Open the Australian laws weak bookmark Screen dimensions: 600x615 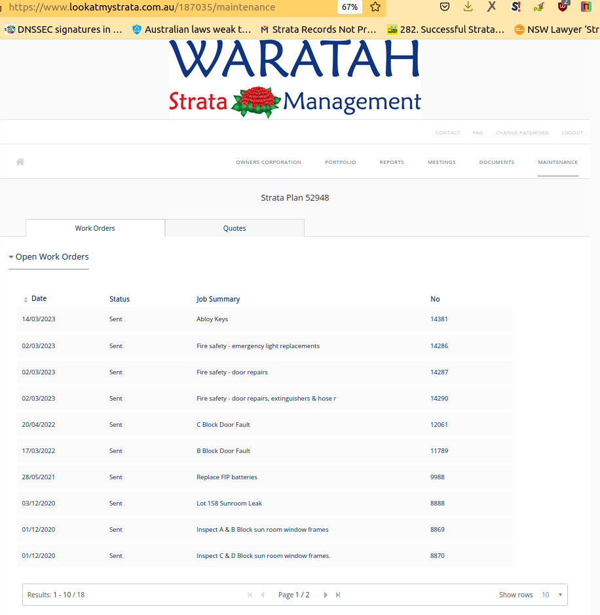191,30
